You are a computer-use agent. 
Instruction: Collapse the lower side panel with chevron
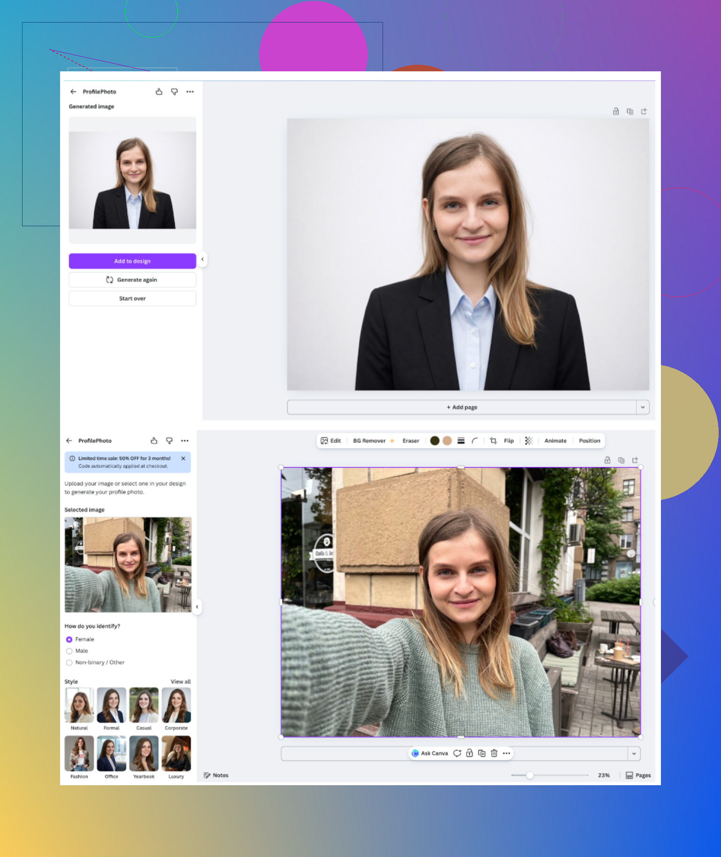(197, 607)
